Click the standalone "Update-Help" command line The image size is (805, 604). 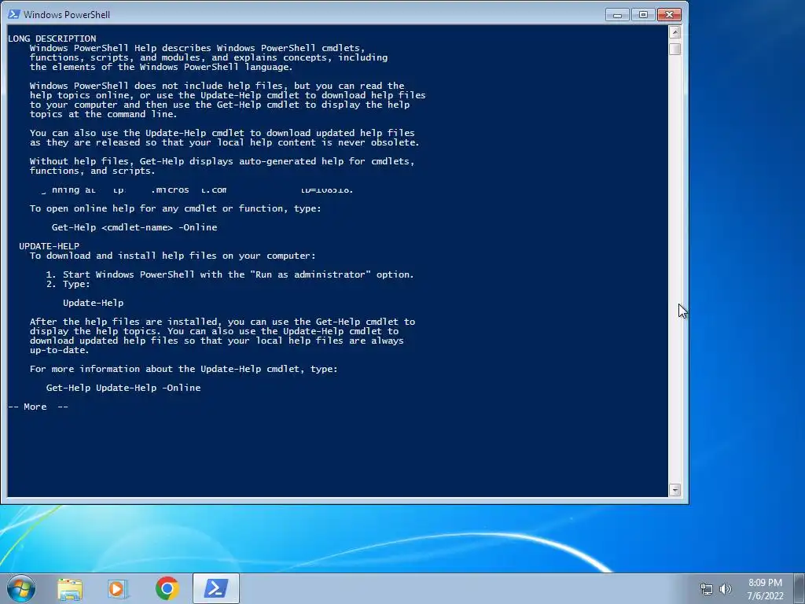(94, 303)
